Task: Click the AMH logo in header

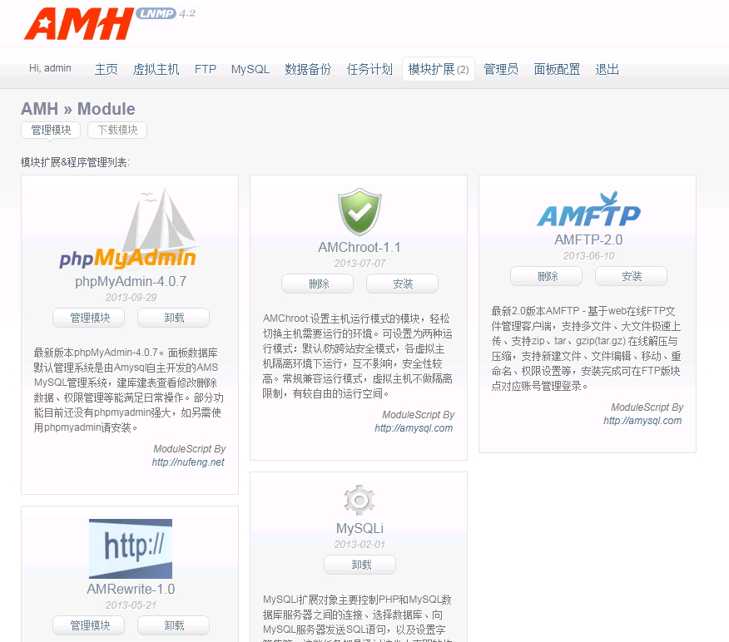Action: coord(80,23)
